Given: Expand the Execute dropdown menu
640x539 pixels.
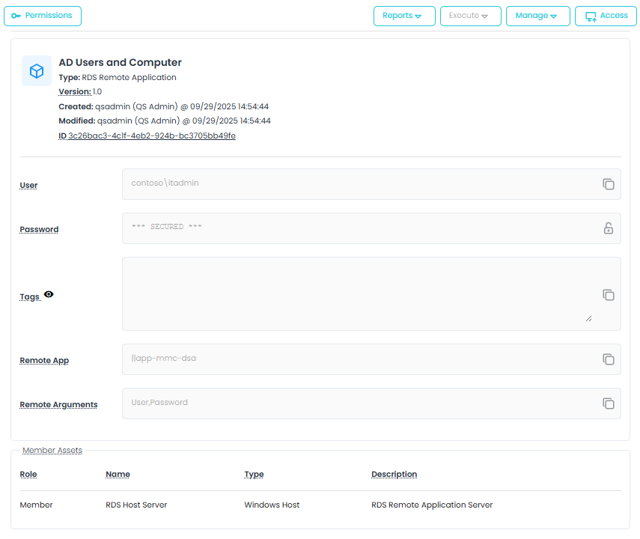Looking at the screenshot, I should 469,16.
